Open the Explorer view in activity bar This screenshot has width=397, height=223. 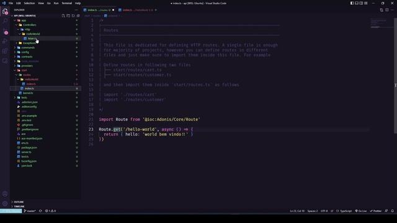(5, 11)
